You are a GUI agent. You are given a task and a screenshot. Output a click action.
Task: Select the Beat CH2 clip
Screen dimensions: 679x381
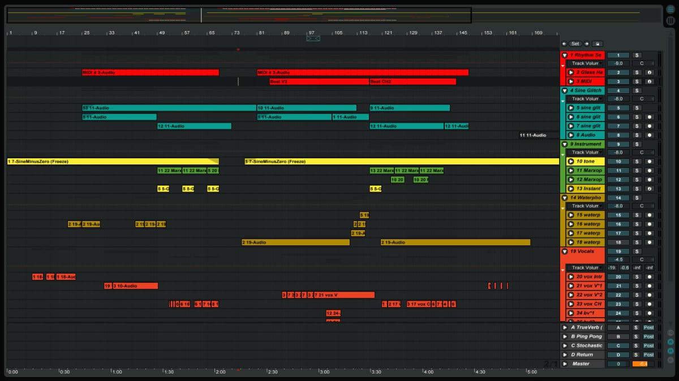412,81
